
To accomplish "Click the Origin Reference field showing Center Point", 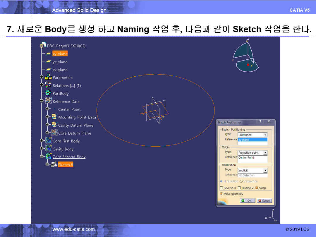I will 253,158.
